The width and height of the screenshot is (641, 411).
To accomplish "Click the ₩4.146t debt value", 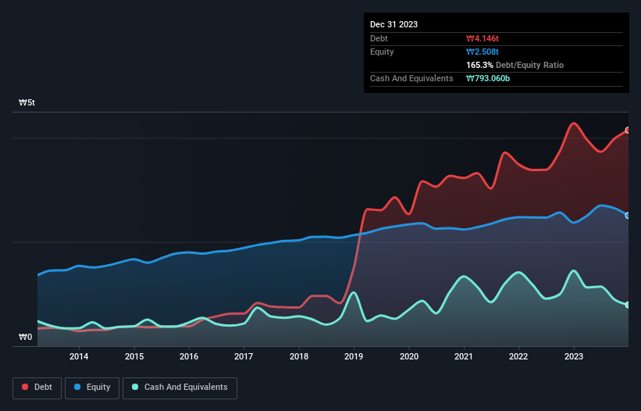I will pos(483,38).
